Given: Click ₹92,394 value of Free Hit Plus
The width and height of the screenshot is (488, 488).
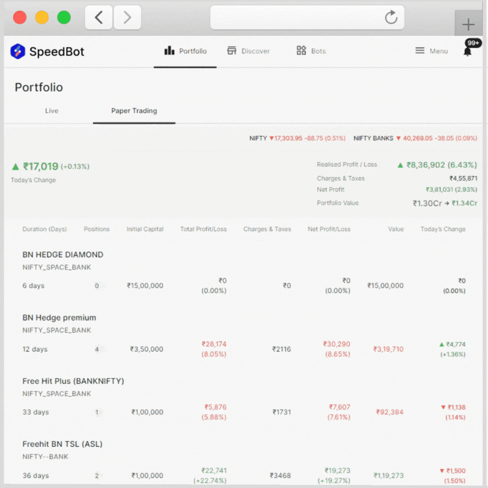Looking at the screenshot, I should point(390,412).
